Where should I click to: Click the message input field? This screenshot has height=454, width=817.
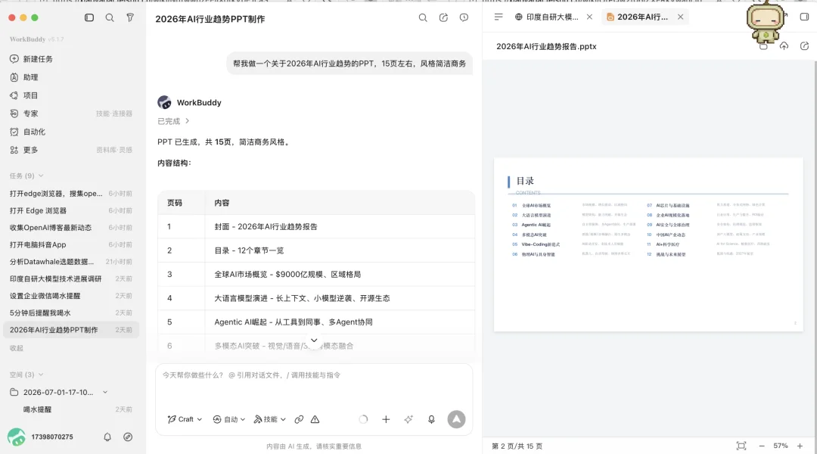point(314,386)
